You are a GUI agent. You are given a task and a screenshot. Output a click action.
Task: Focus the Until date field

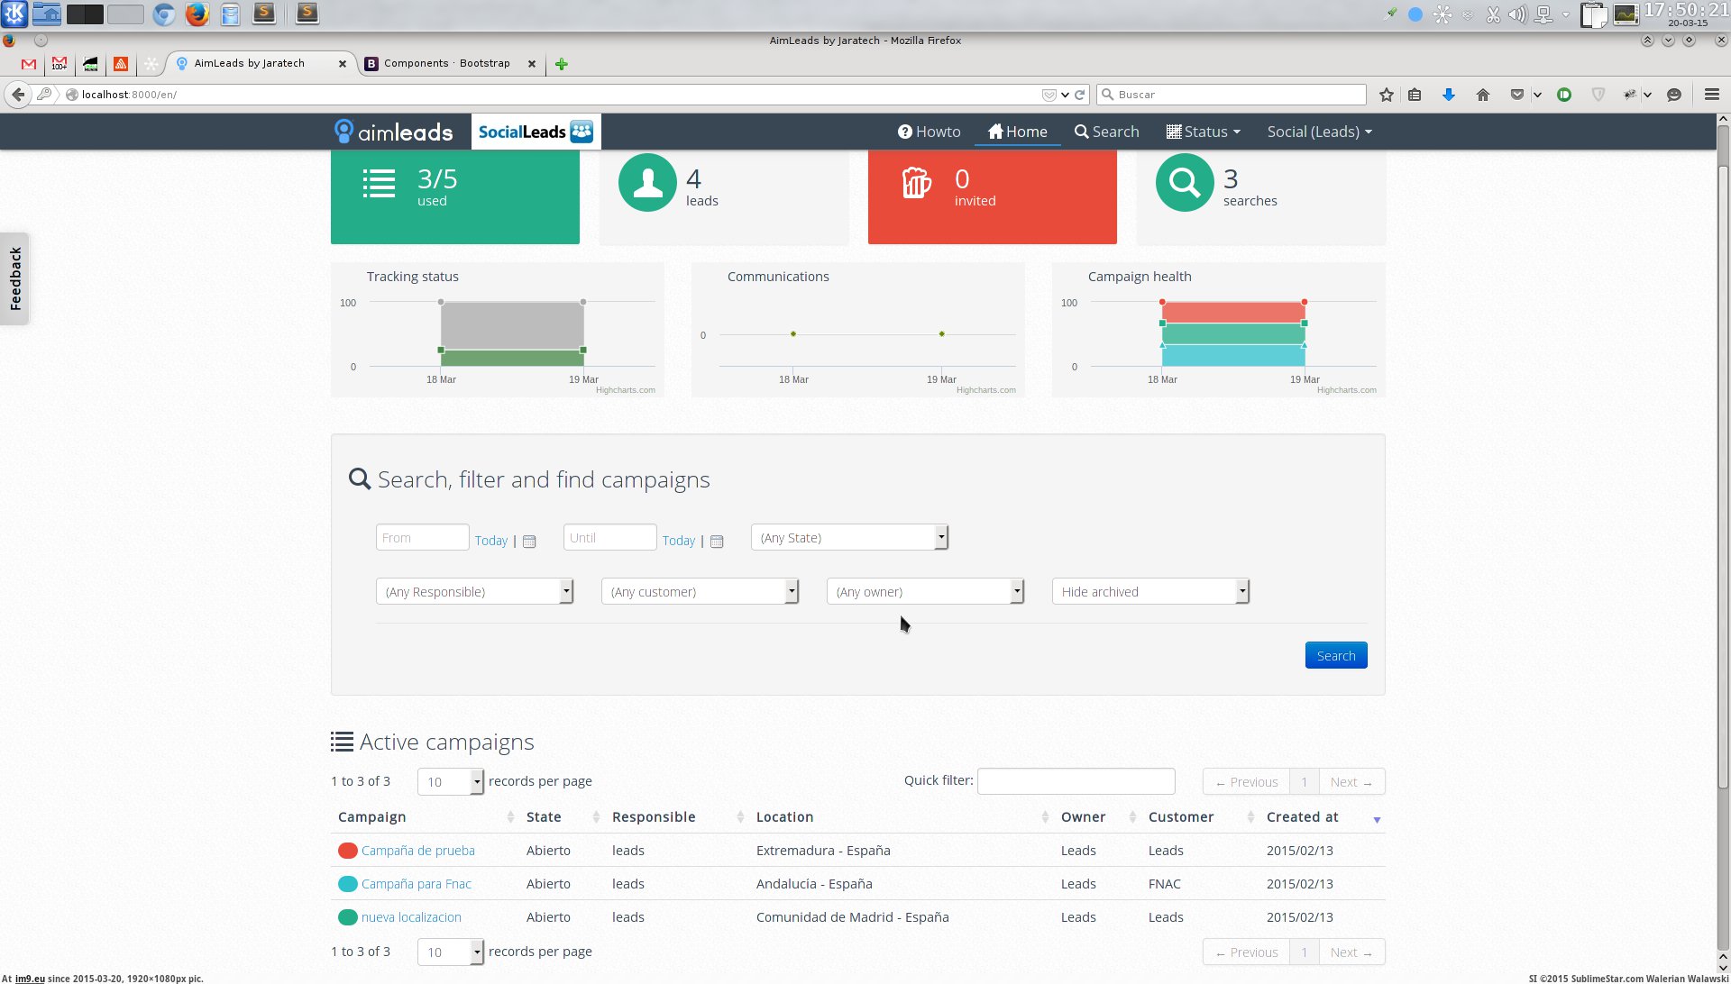pos(609,538)
